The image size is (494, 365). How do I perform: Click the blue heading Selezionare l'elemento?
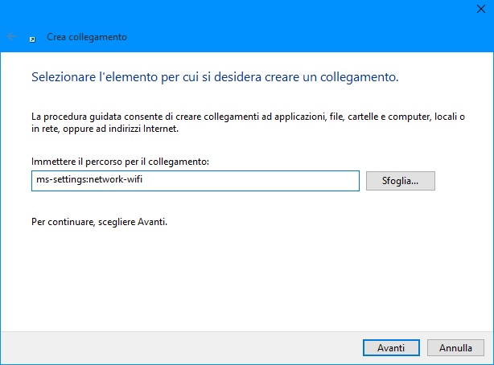tap(215, 78)
